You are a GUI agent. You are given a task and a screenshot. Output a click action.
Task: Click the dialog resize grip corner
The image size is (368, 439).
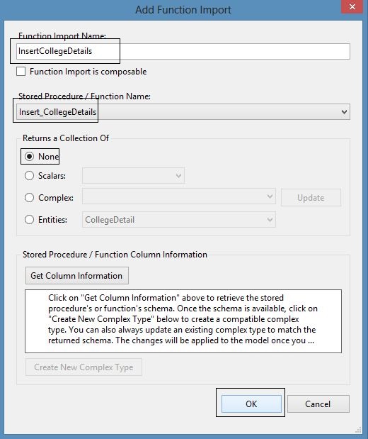tap(359, 430)
